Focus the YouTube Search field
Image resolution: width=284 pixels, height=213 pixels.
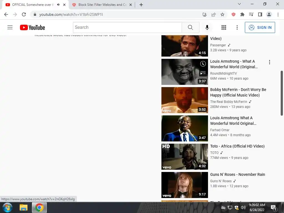(x=127, y=27)
